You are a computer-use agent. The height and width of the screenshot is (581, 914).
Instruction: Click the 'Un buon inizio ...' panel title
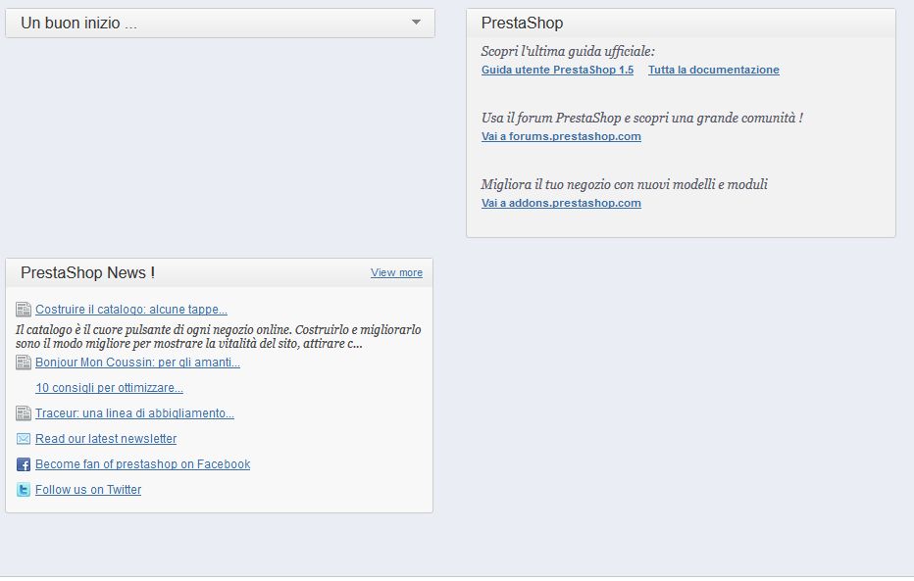click(x=78, y=24)
